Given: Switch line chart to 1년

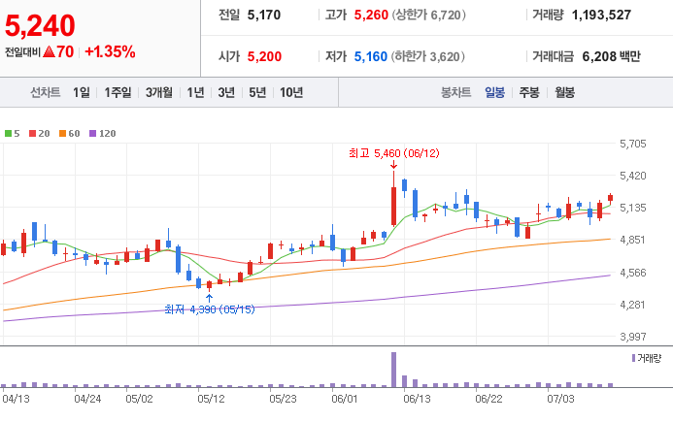Looking at the screenshot, I should [x=195, y=92].
